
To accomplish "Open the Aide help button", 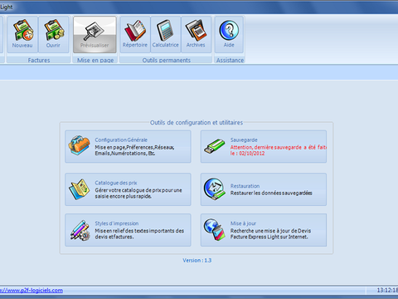I will (x=229, y=34).
